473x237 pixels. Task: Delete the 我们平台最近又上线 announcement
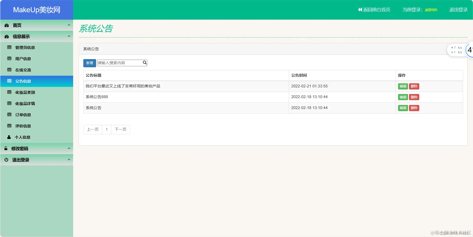(414, 86)
